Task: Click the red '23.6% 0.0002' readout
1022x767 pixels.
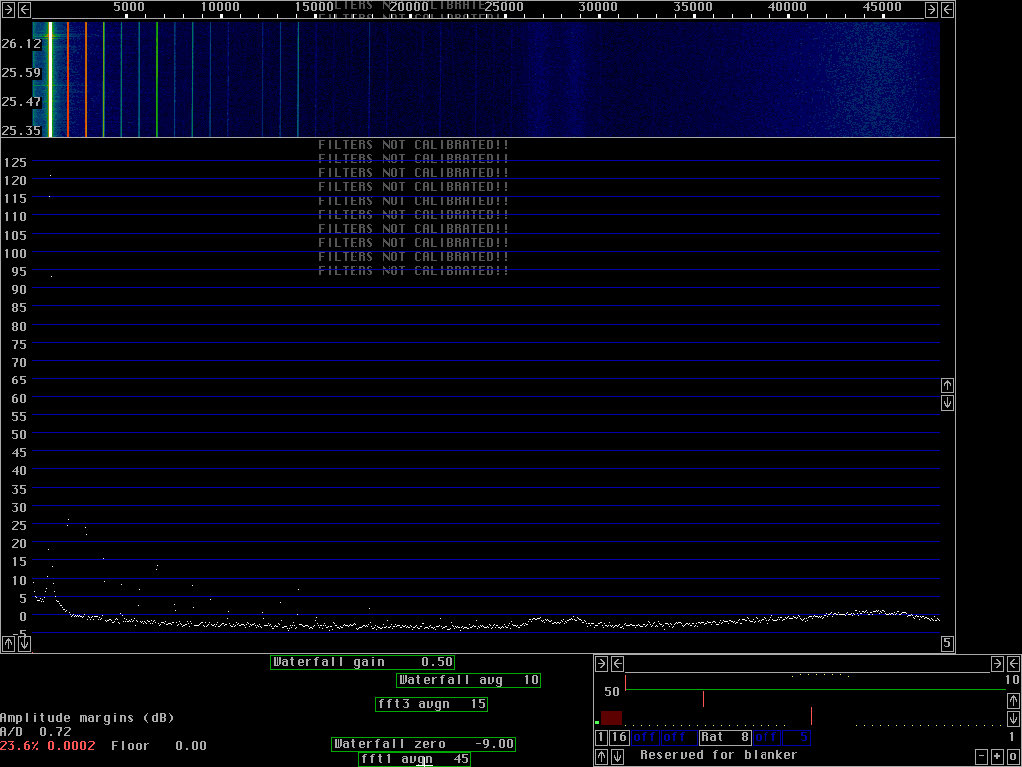Action: pos(48,746)
